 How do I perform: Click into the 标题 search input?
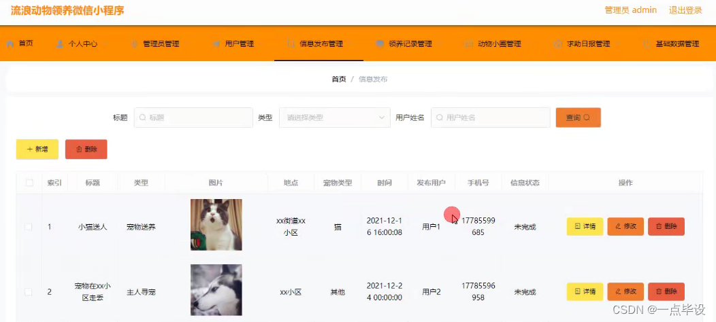pos(193,118)
